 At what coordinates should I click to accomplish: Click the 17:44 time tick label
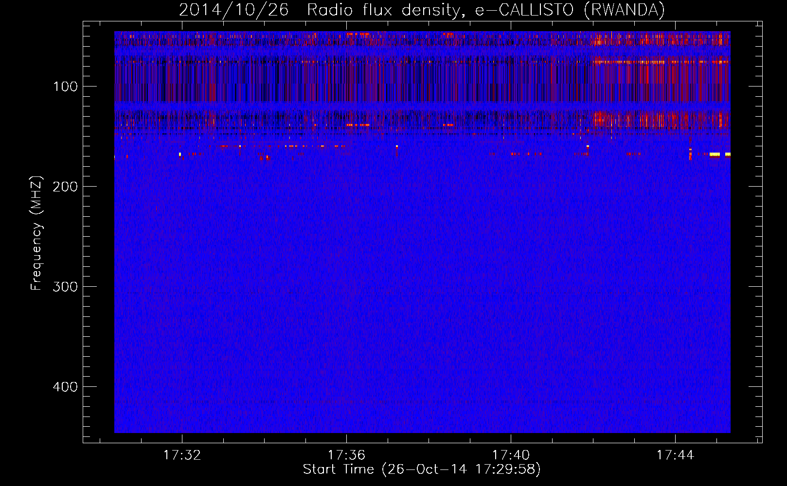[675, 455]
